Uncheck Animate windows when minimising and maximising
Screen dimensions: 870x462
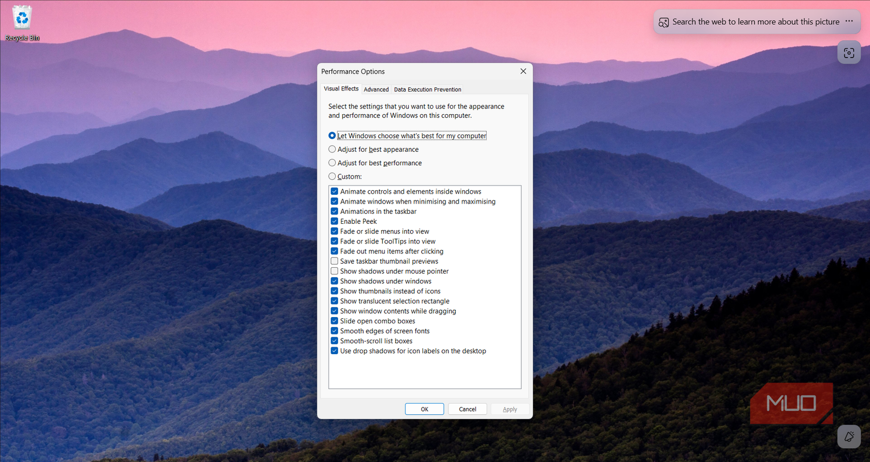[335, 201]
